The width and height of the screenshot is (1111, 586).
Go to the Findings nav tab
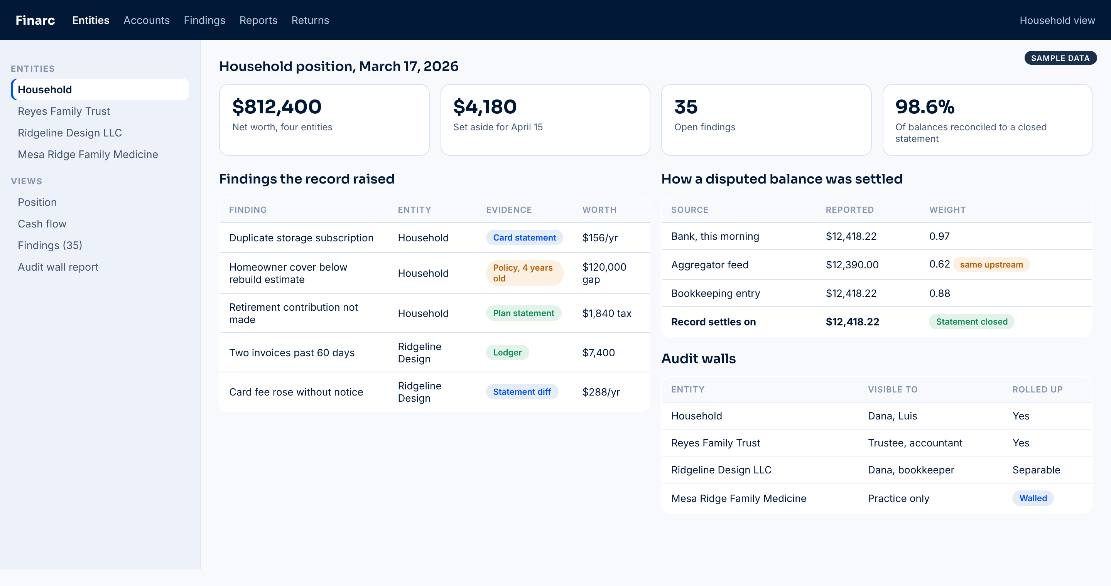tap(204, 20)
